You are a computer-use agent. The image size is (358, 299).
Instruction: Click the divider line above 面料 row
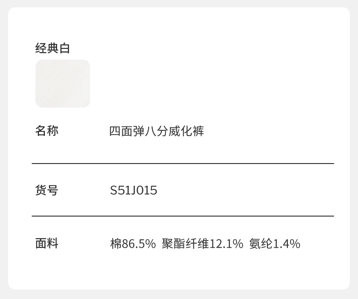point(183,216)
